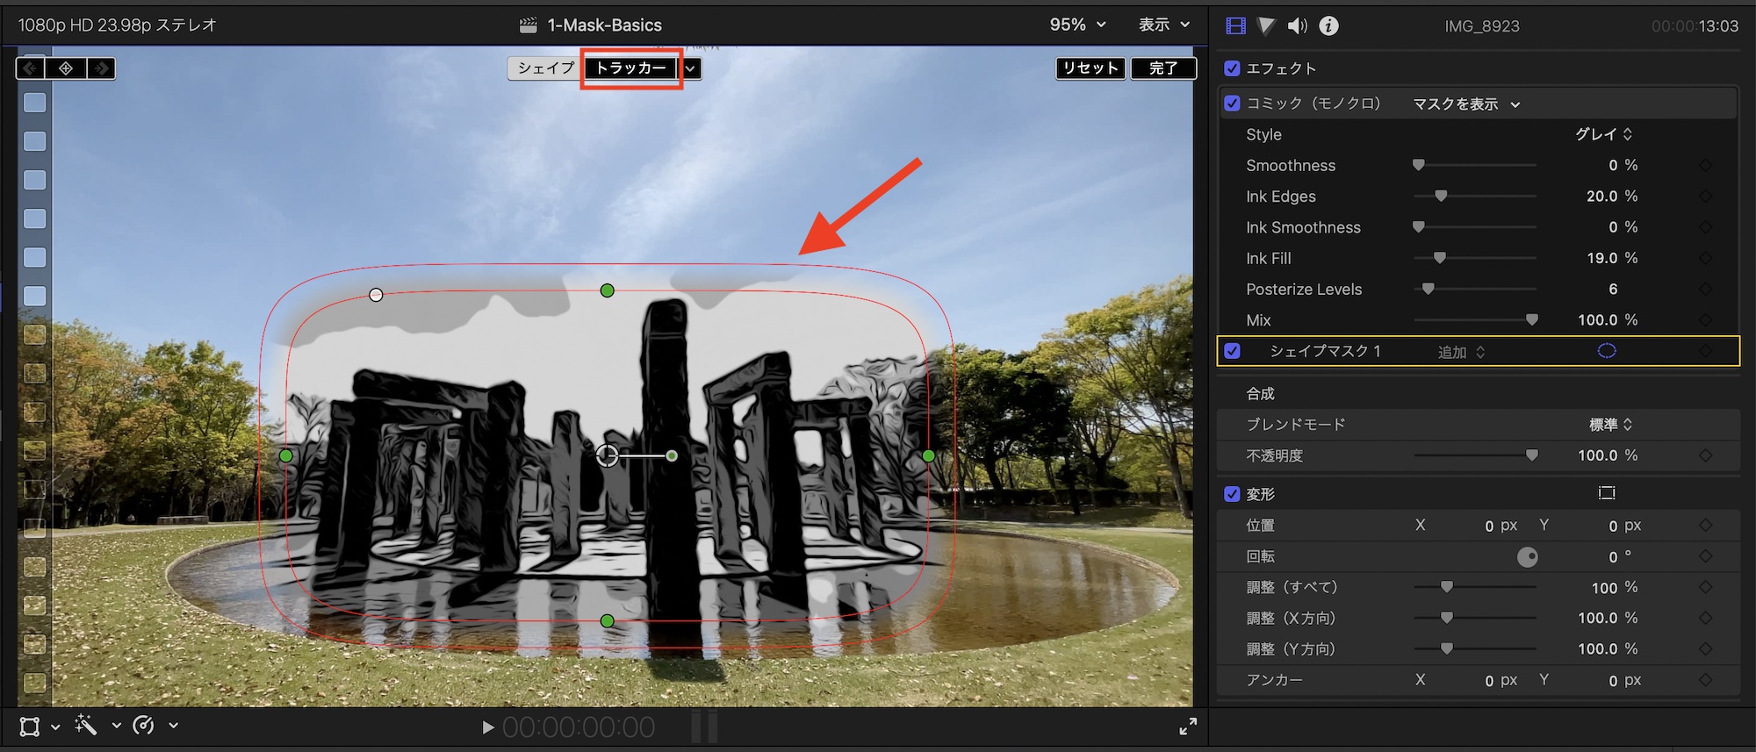Viewport: 1756px width, 752px height.
Task: Open ブレンドモード 標準 popup
Action: 1610,425
